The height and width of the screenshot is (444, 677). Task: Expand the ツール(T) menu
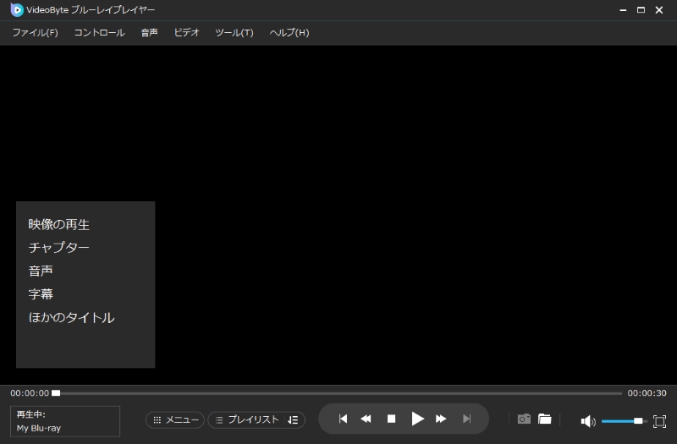click(234, 33)
